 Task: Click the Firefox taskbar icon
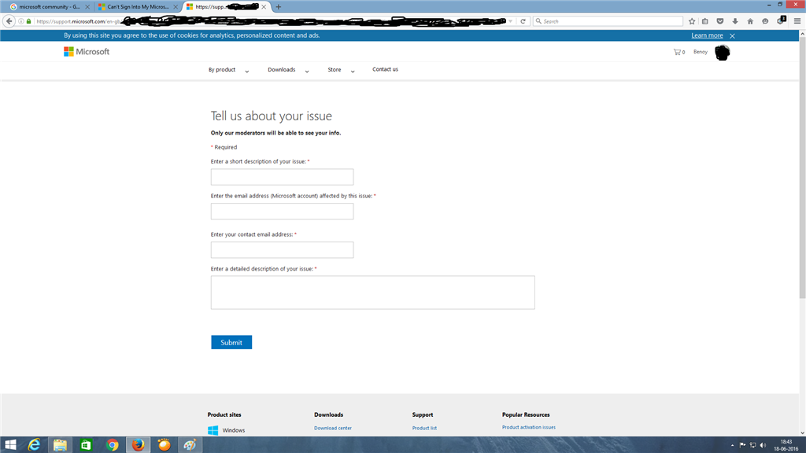(139, 445)
